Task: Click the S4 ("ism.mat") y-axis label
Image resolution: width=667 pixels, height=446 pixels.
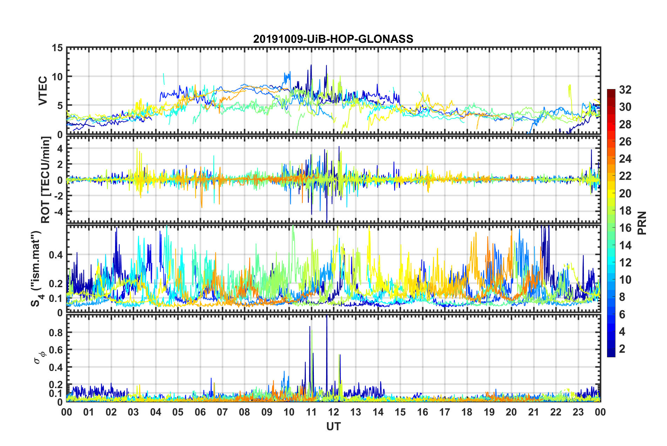Action: point(36,269)
